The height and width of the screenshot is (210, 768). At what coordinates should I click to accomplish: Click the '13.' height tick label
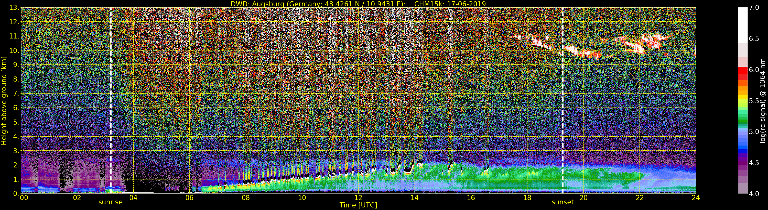(14, 8)
